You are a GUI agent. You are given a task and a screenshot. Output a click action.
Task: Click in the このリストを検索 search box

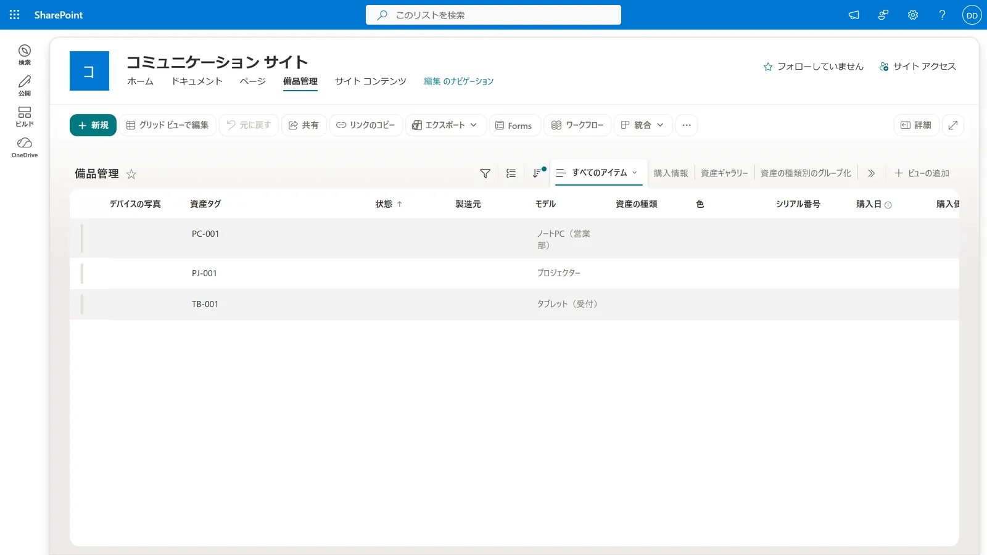(493, 15)
